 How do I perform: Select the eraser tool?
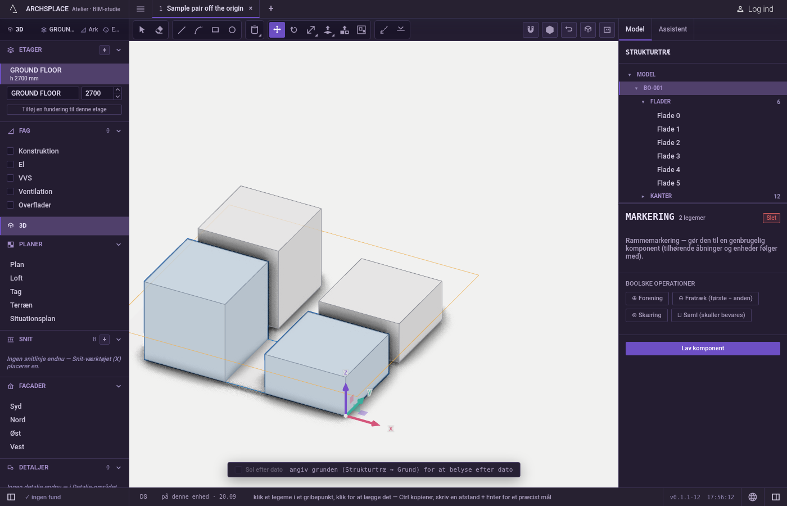click(x=159, y=30)
